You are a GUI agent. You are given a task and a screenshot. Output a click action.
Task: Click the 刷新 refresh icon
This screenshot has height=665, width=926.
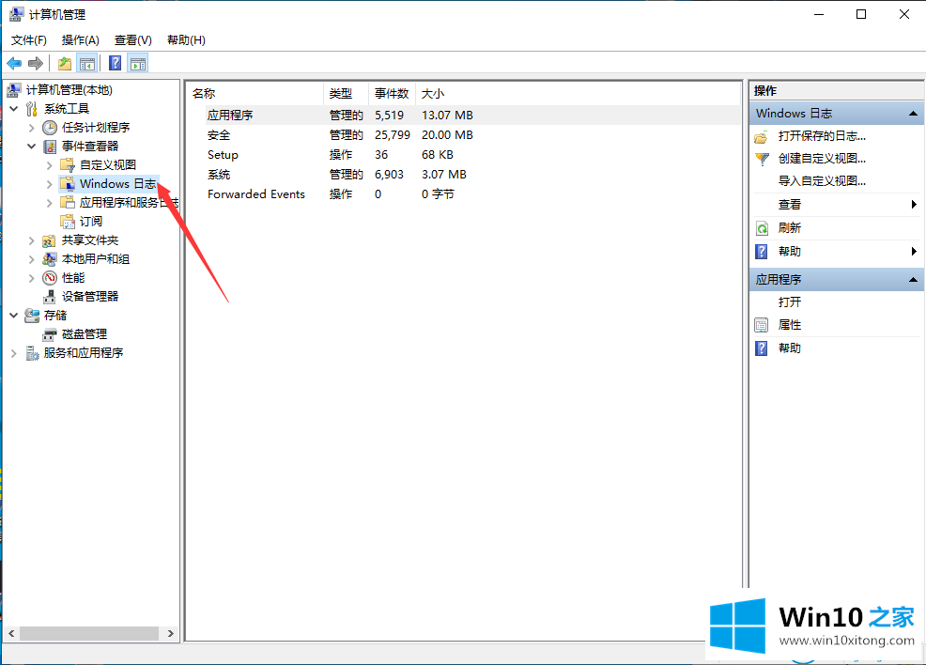[762, 228]
